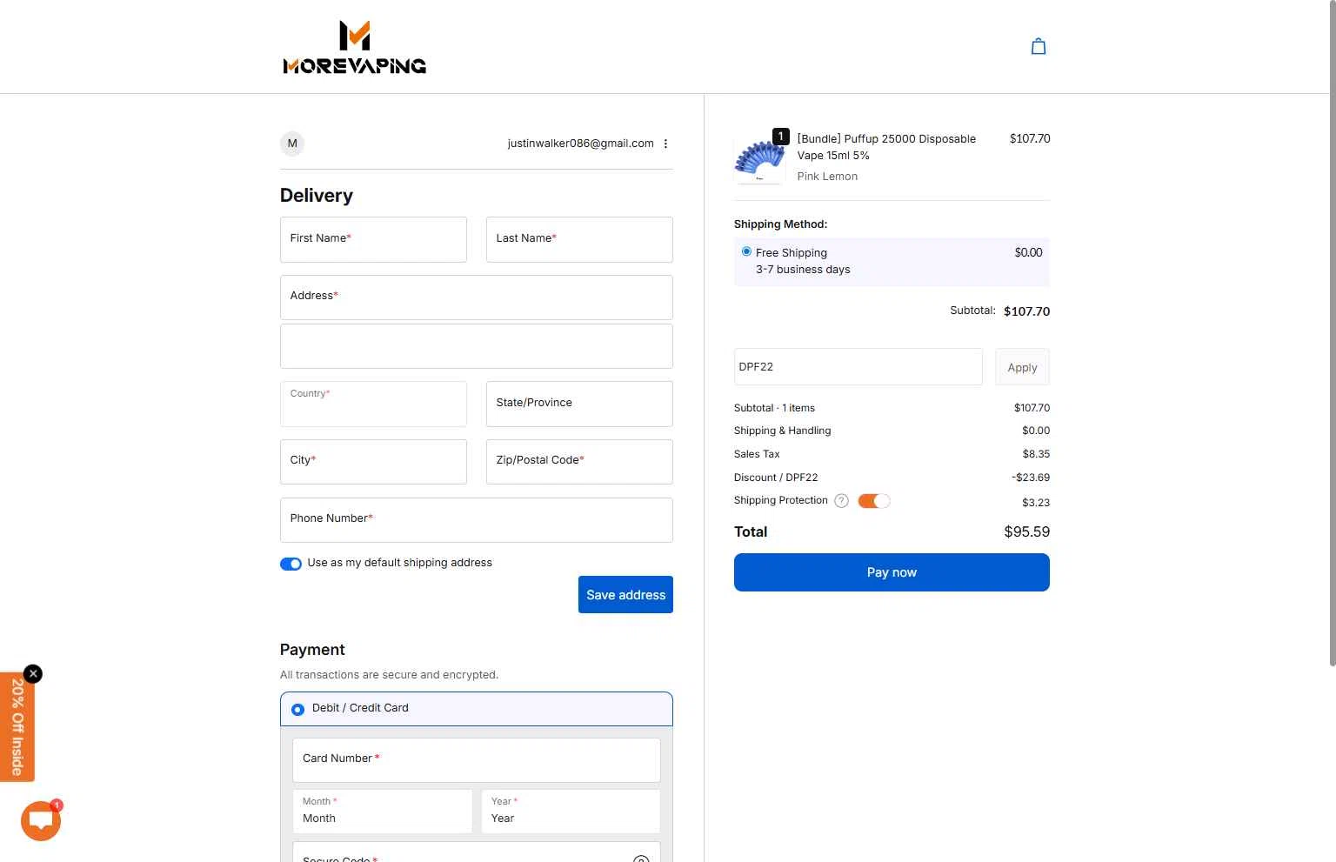
Task: Click the "Pink Lemon" variant text
Action: tap(827, 177)
